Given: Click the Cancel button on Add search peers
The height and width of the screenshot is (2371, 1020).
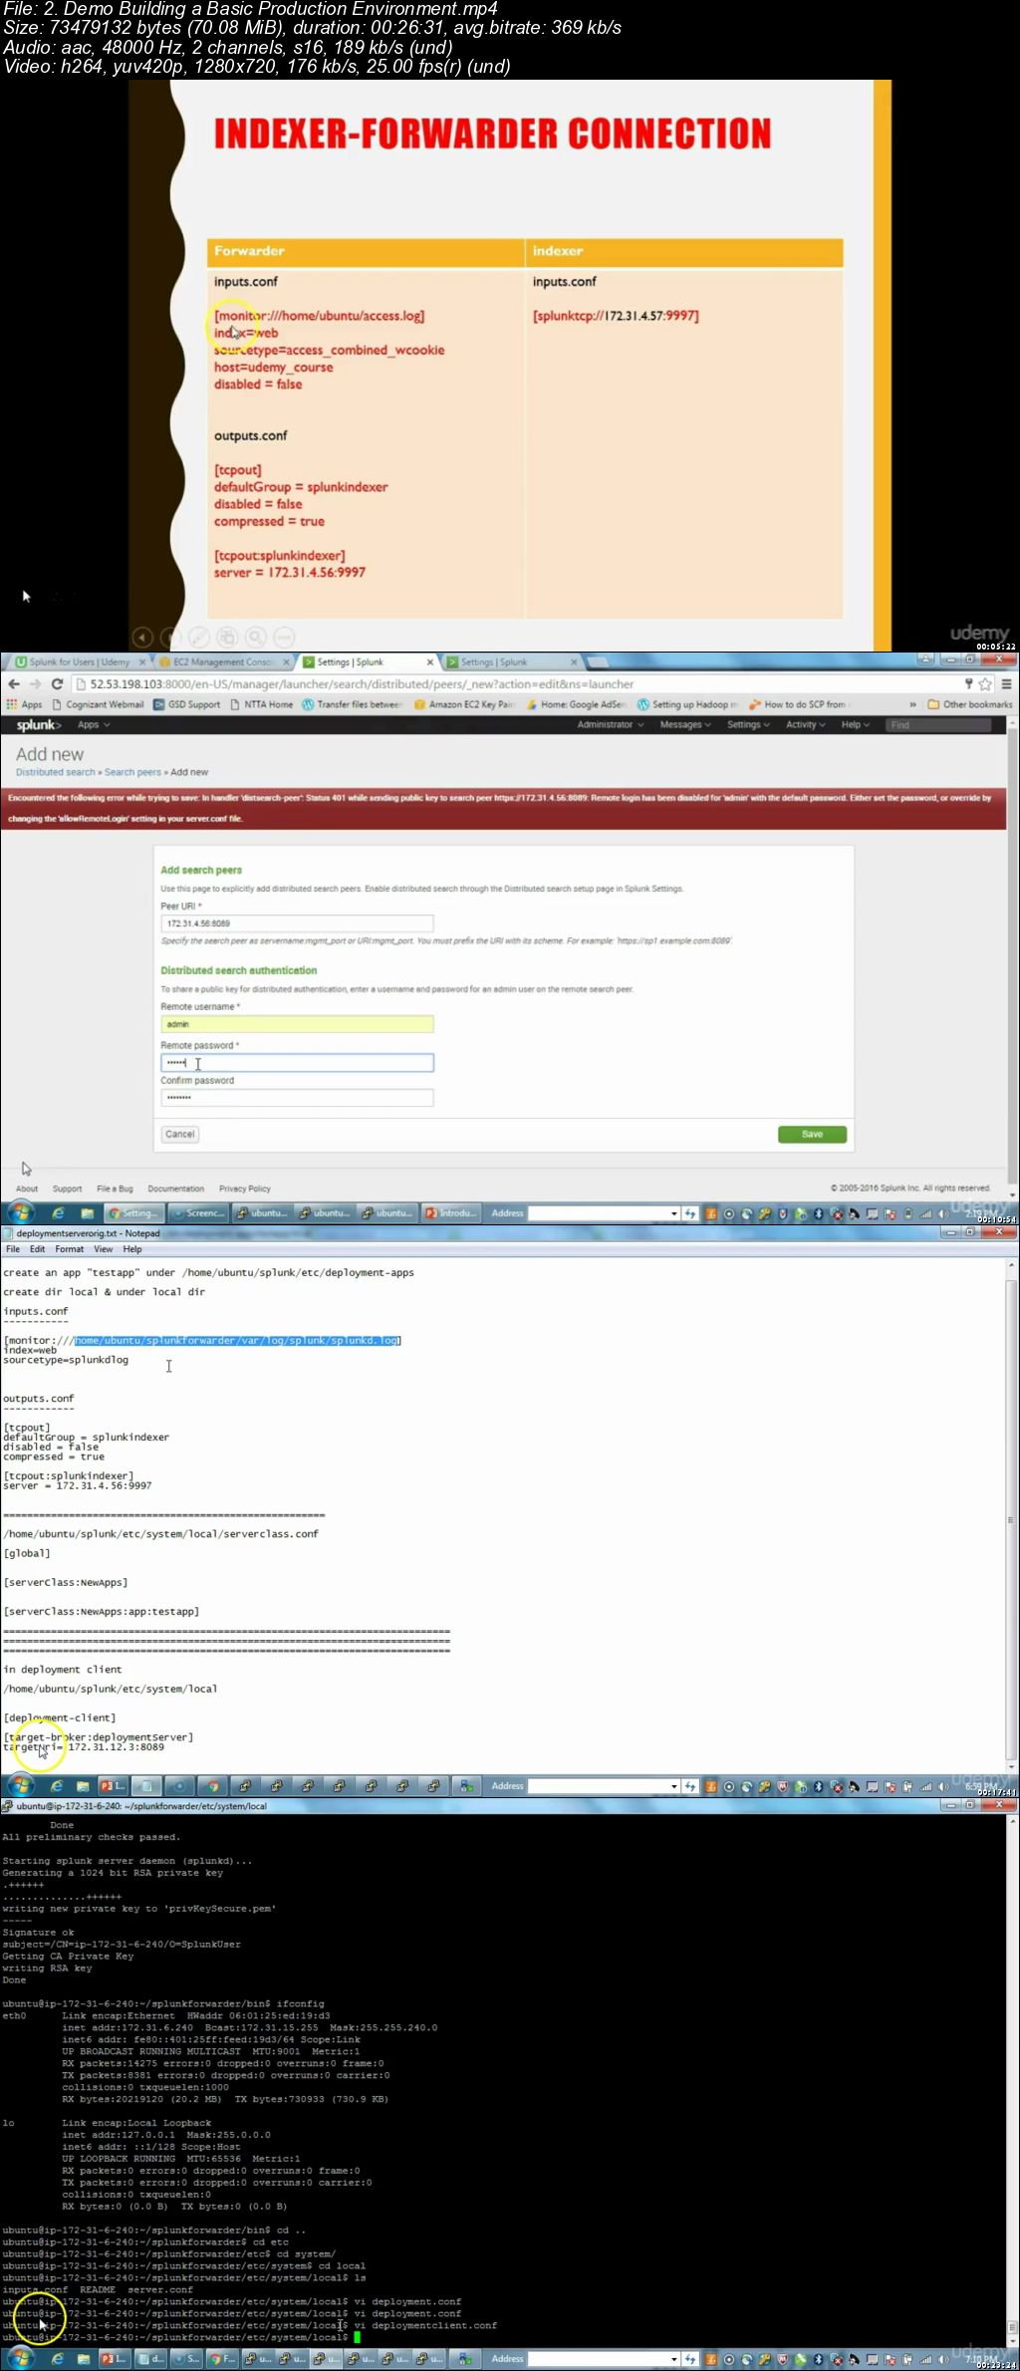Looking at the screenshot, I should pos(180,1134).
